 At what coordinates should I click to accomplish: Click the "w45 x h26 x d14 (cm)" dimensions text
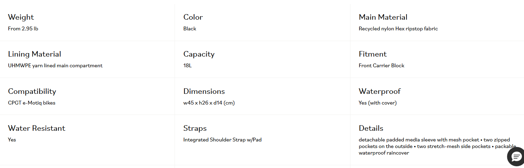click(209, 103)
